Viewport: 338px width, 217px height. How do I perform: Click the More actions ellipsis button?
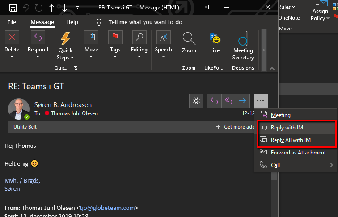[x=260, y=101]
